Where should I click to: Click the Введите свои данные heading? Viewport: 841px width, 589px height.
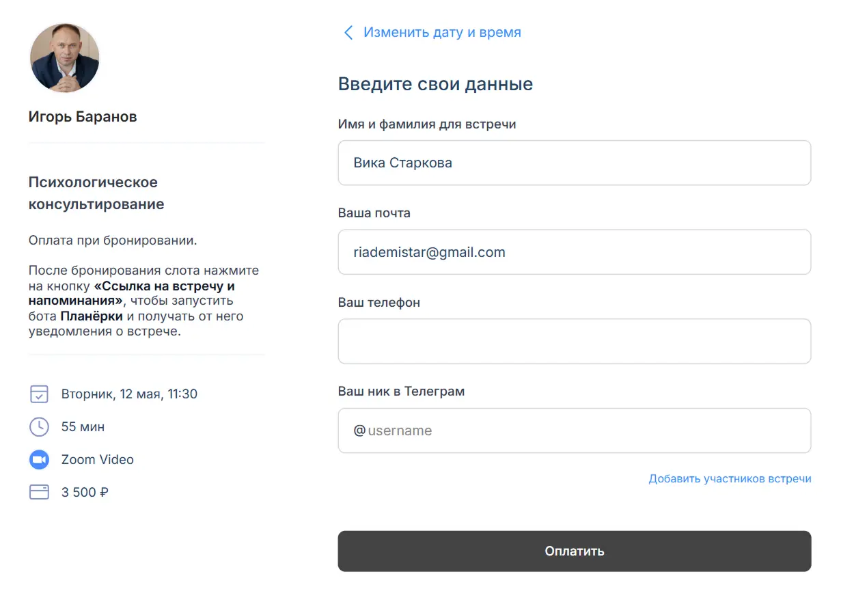pyautogui.click(x=435, y=85)
